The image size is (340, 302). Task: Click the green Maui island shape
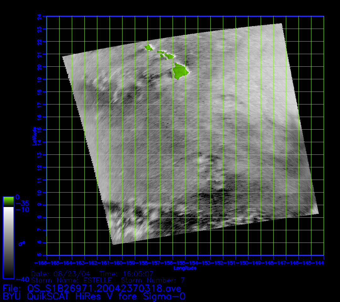[x=169, y=56]
